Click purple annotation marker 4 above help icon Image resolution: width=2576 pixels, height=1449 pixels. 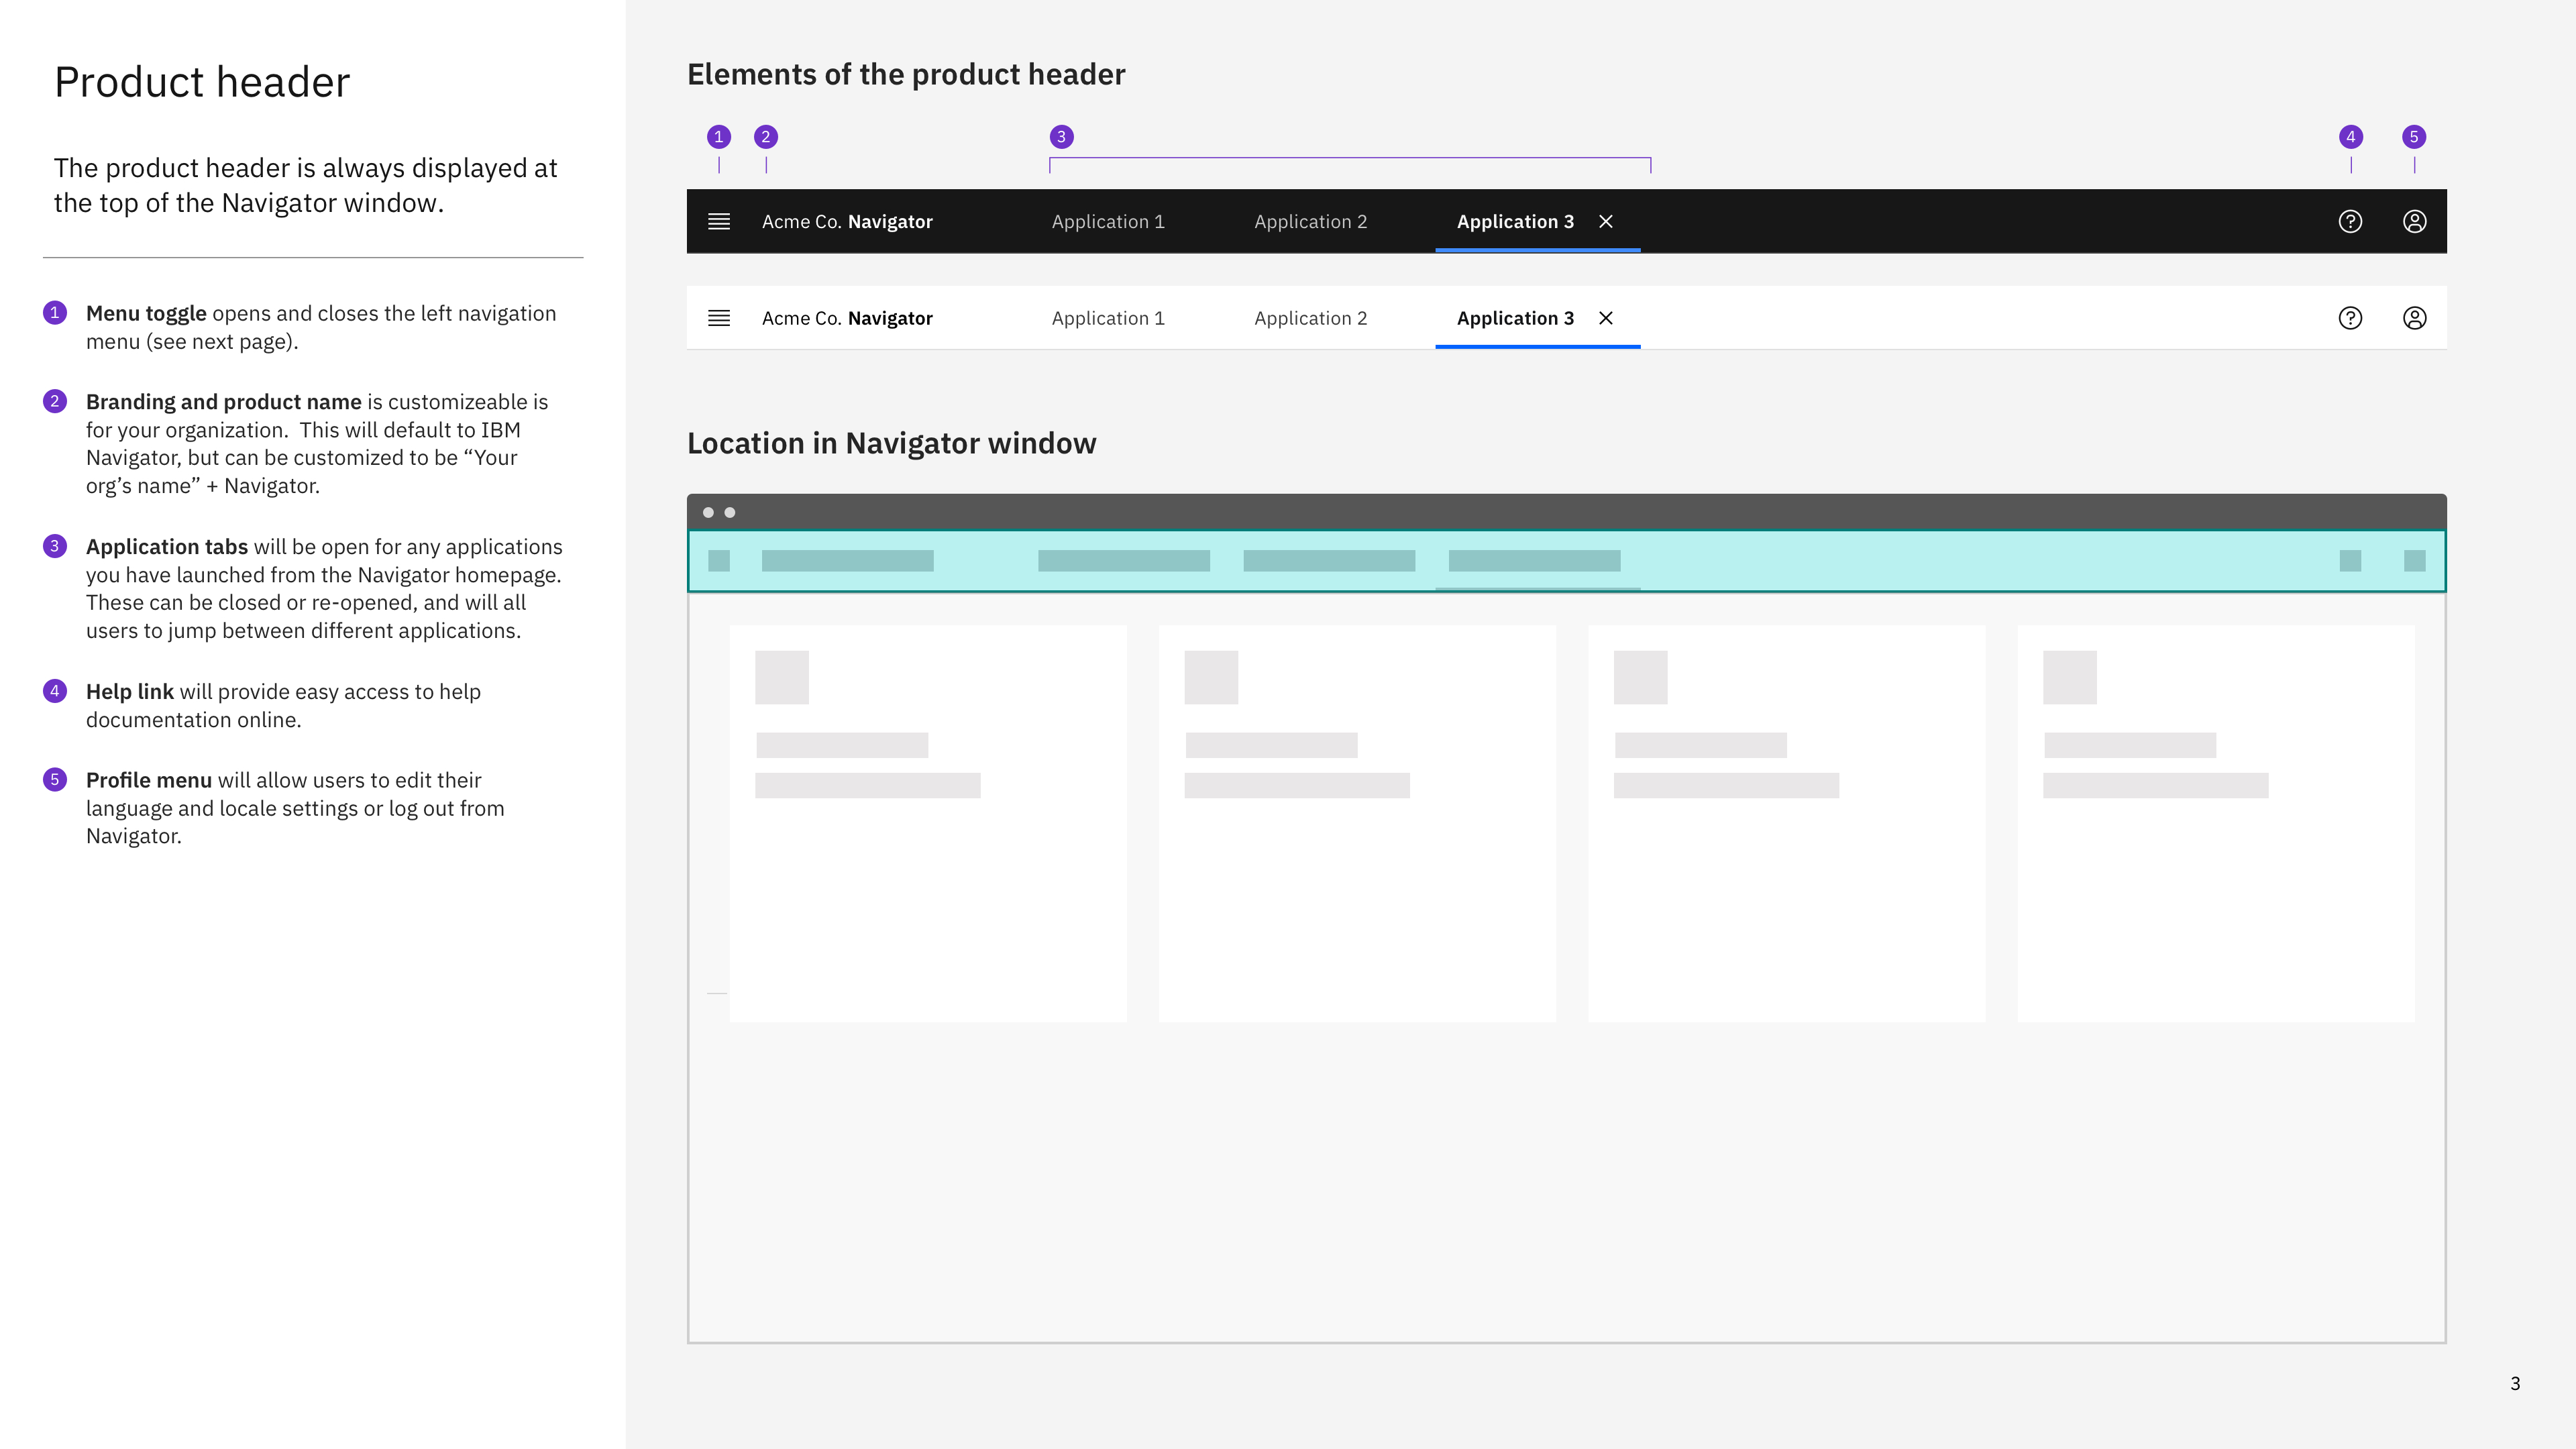pos(2350,137)
